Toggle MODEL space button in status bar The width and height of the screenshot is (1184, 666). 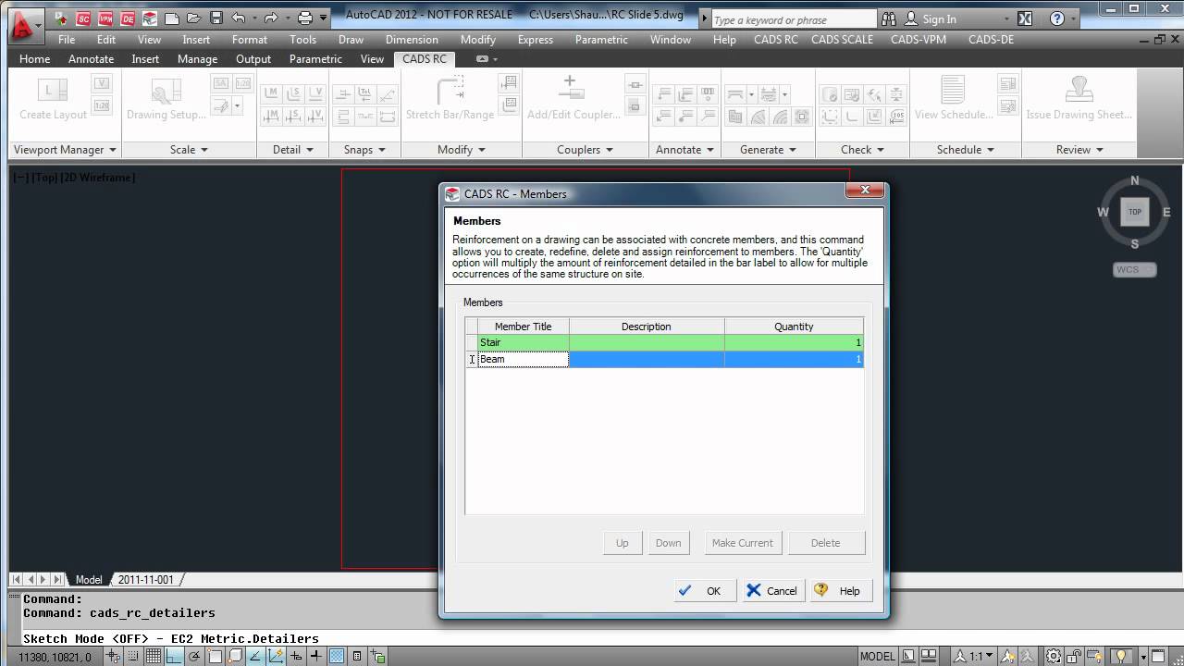[877, 656]
